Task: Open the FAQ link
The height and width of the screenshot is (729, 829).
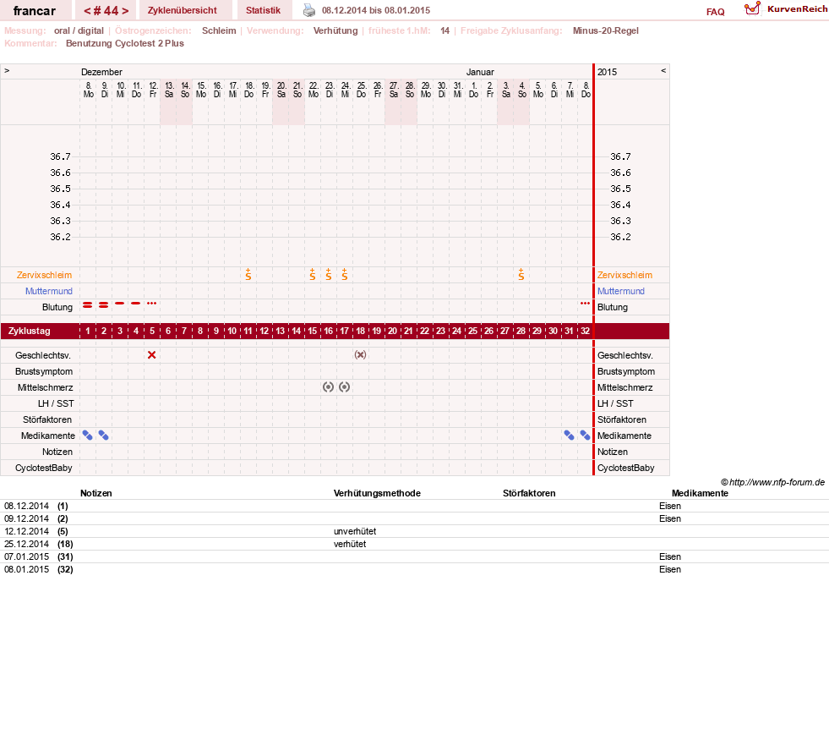Action: [x=715, y=12]
